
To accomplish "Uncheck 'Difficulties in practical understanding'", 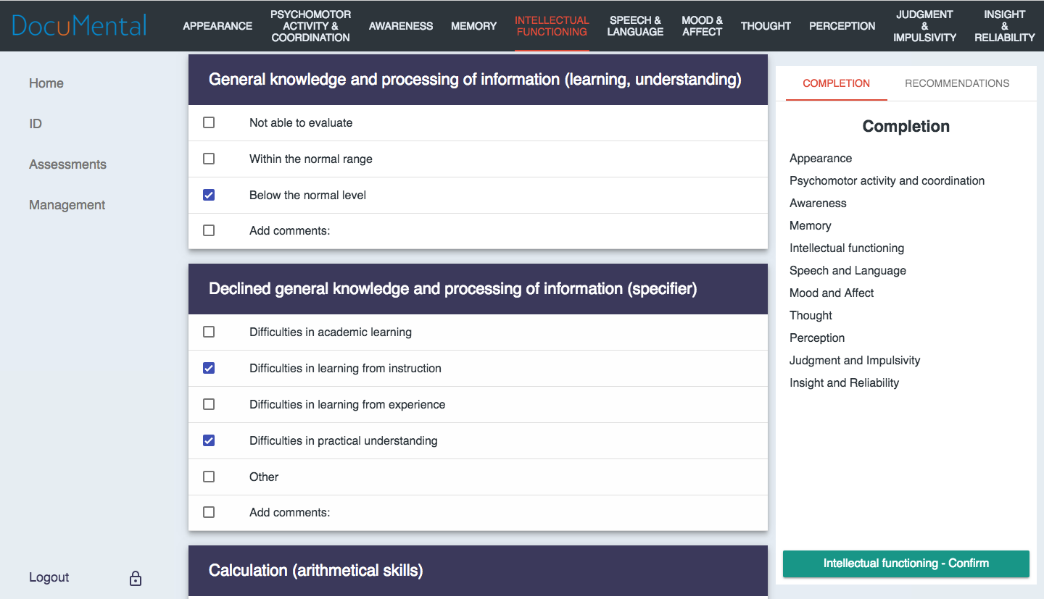I will pyautogui.click(x=209, y=440).
